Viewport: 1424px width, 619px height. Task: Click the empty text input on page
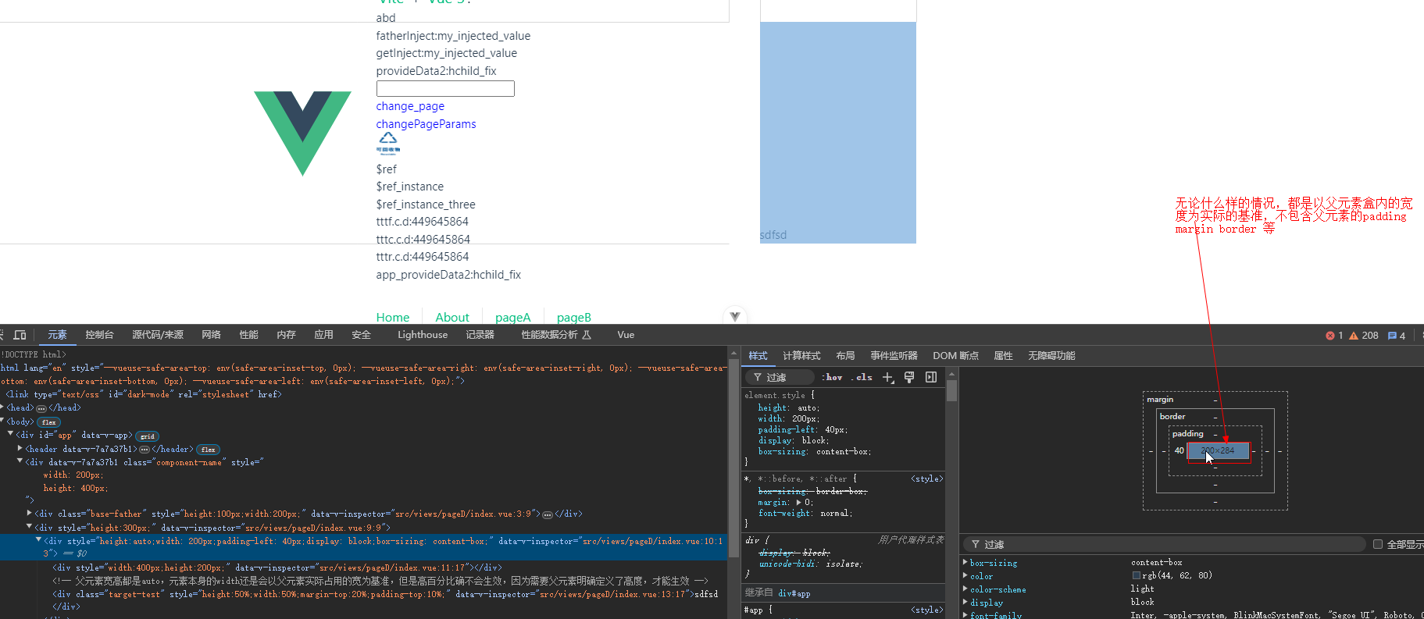pos(445,88)
